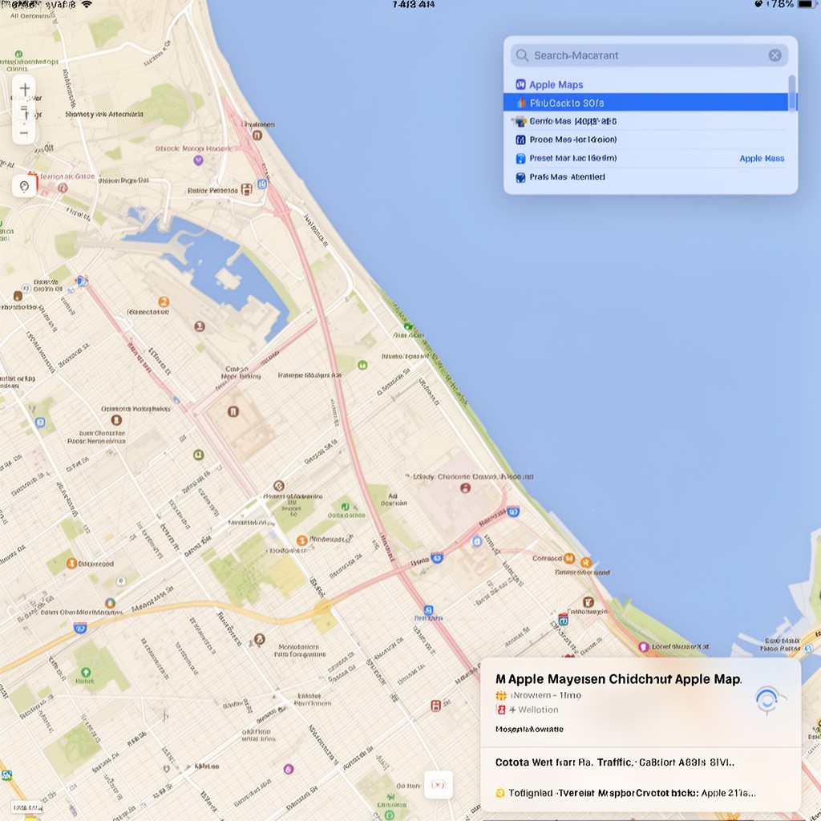Open the Apple Maas link in results

[762, 158]
